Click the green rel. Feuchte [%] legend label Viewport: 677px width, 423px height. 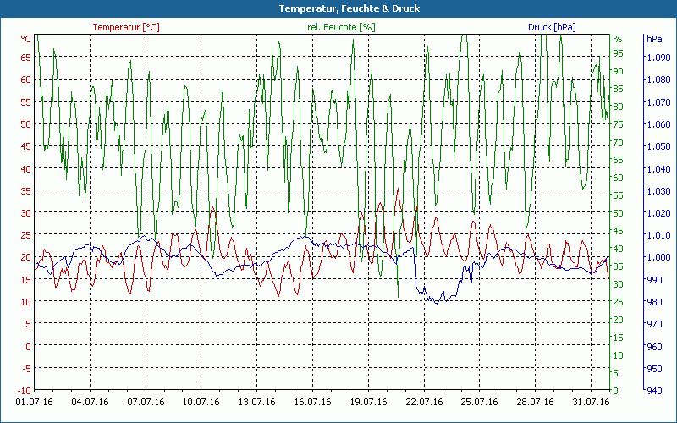[x=341, y=27]
